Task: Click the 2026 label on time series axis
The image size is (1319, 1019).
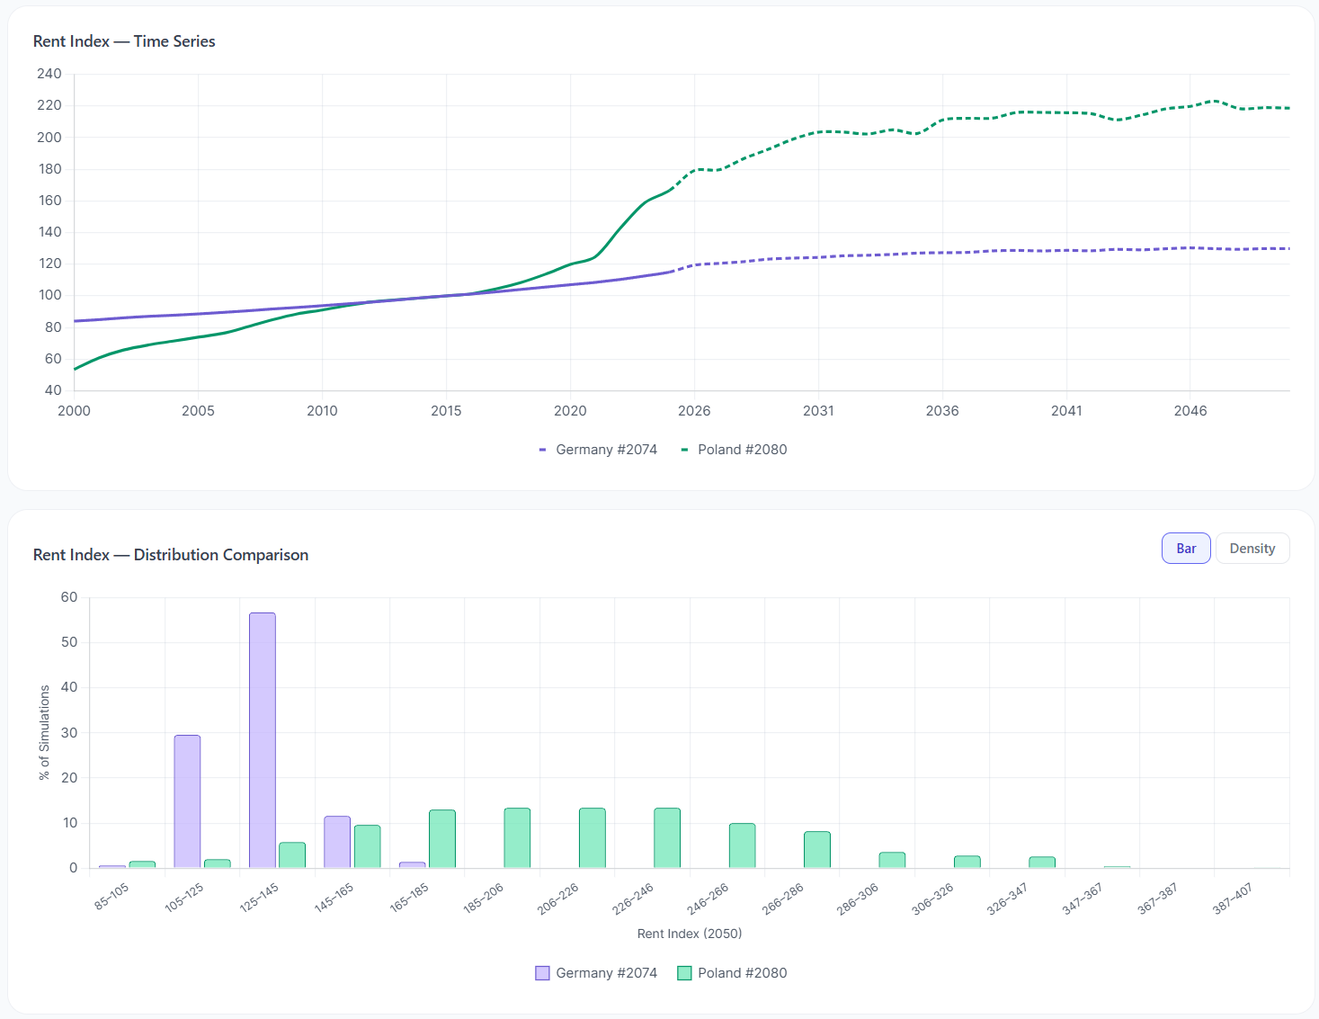Action: [x=694, y=411]
